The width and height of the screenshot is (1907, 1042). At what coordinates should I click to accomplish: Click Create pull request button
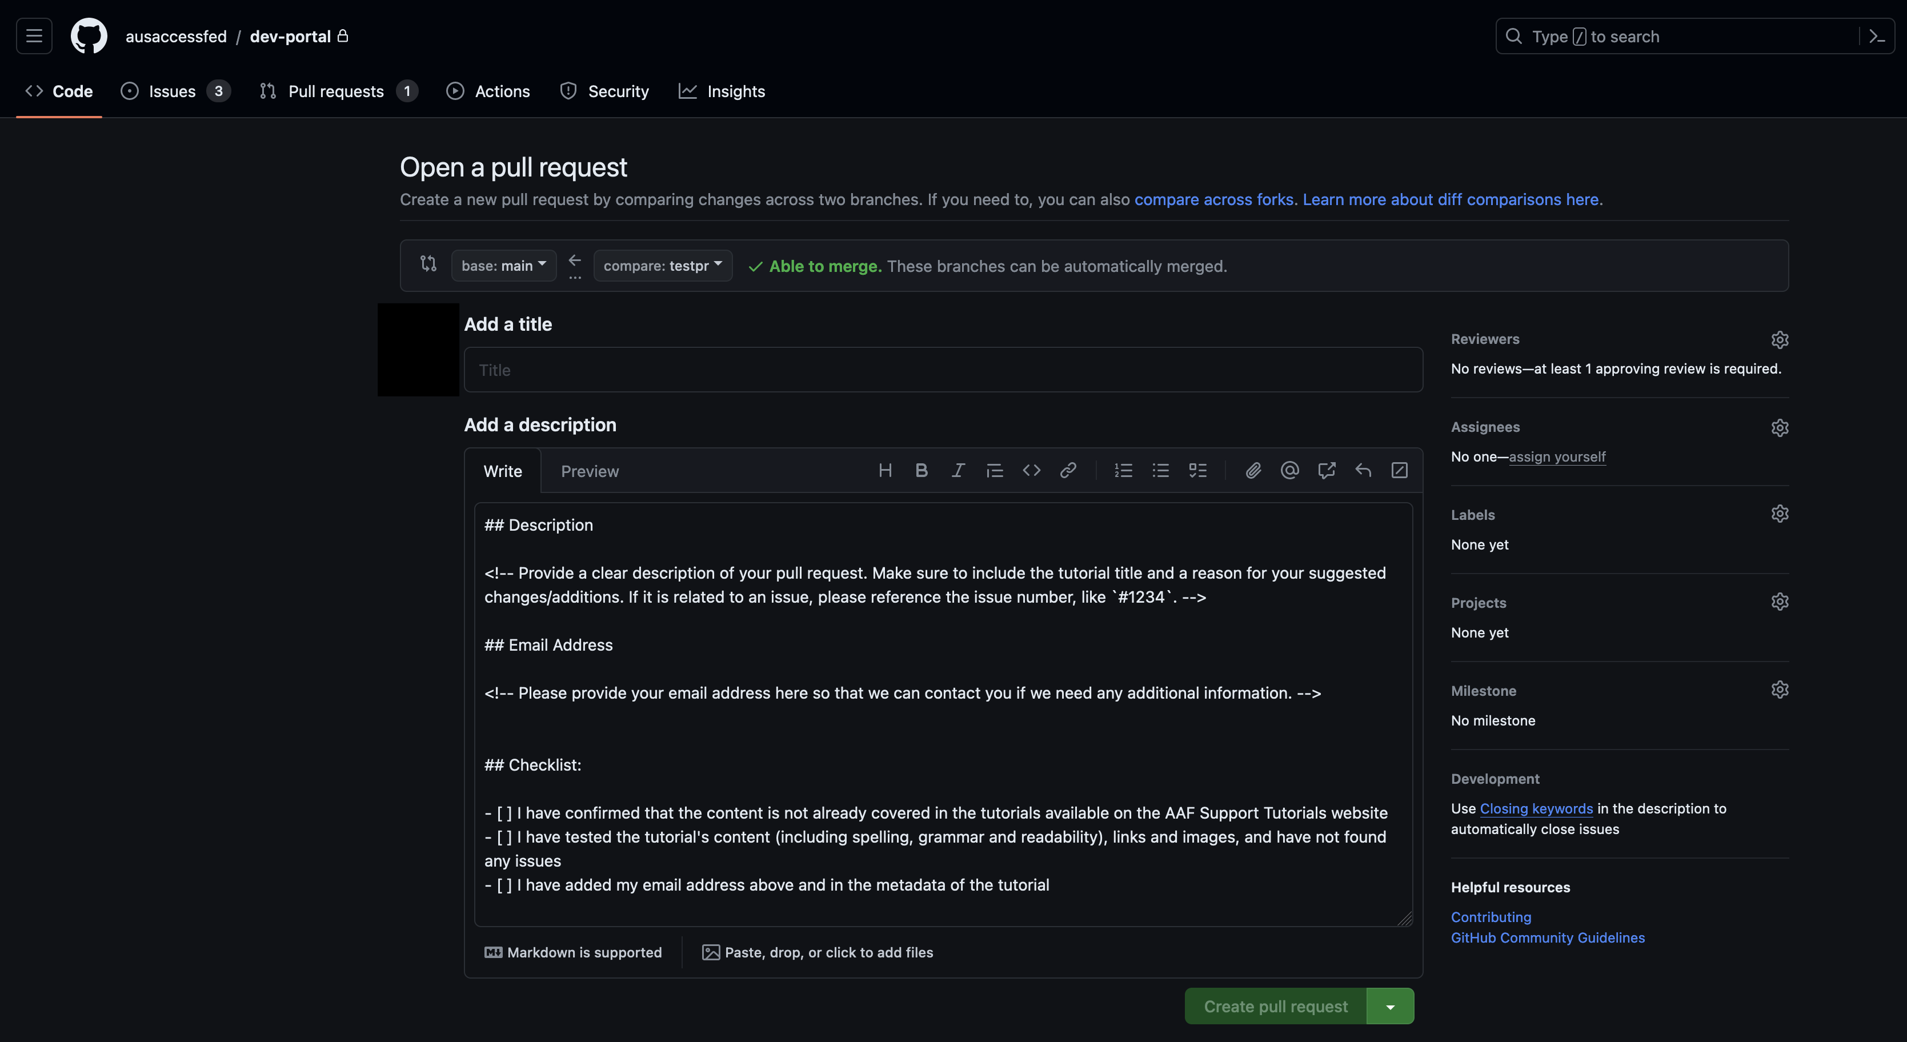pos(1276,1007)
